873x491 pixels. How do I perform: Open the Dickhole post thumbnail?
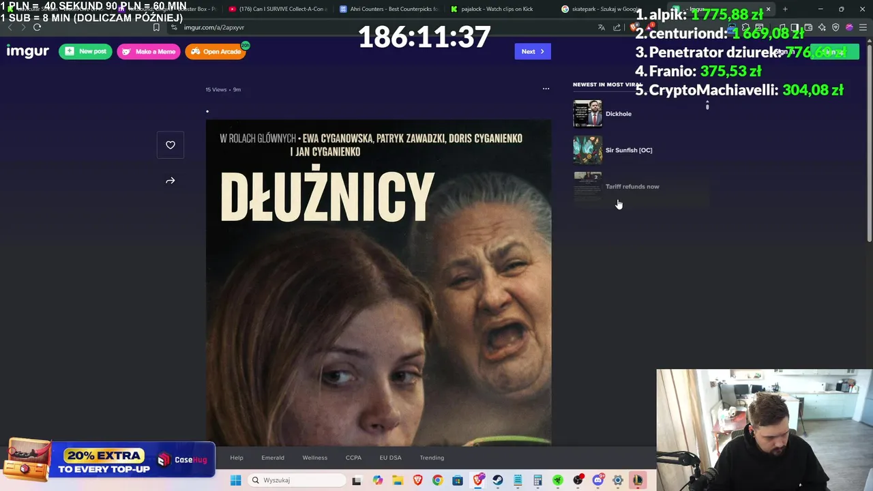[587, 114]
